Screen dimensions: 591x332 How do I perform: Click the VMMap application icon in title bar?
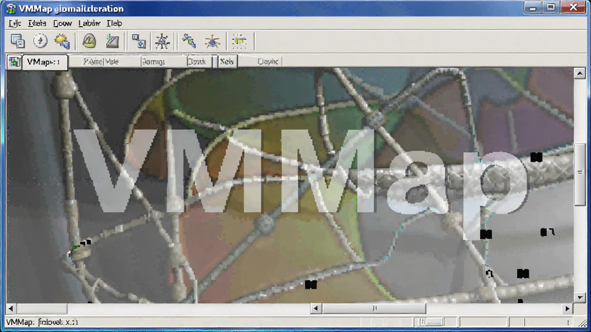tap(10, 9)
